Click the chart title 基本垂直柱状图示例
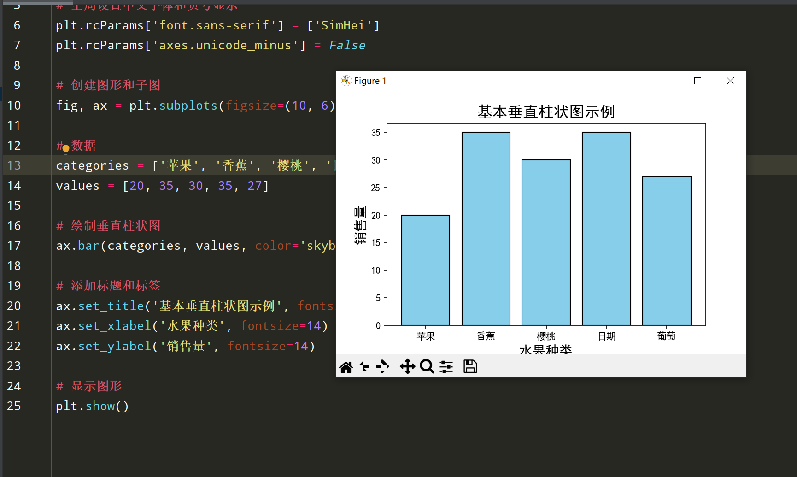The image size is (797, 477). click(x=546, y=112)
